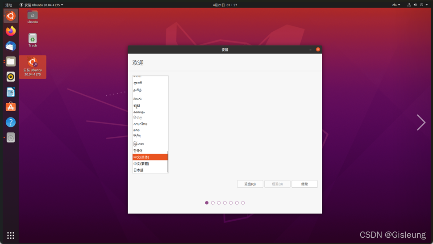Click the language list scrollbar
The image size is (433, 244).
coord(168,162)
